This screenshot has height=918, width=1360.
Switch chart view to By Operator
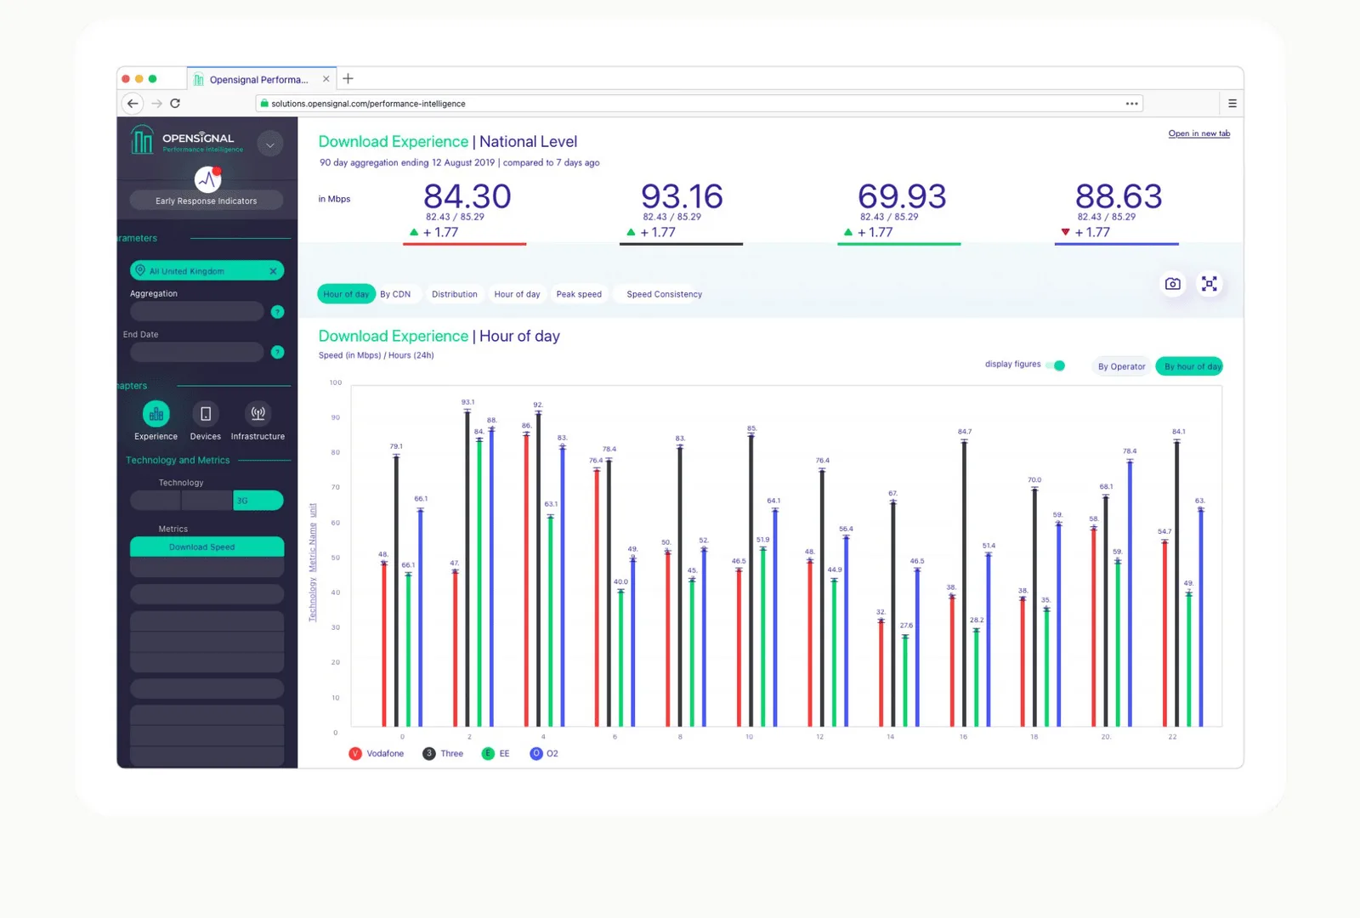pyautogui.click(x=1121, y=366)
